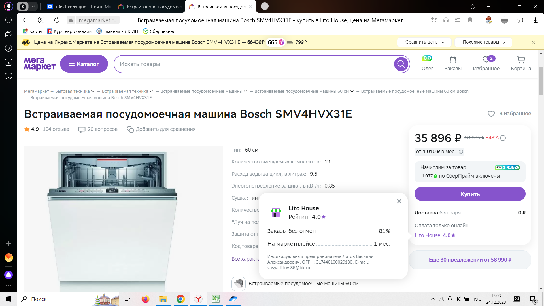Expand the Похожие товары dropdown
The height and width of the screenshot is (306, 544).
483,42
